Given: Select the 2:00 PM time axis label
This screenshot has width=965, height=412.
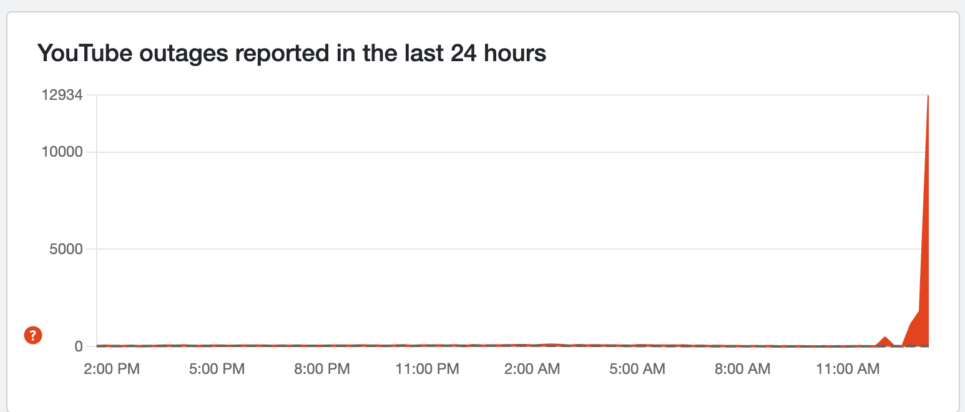Looking at the screenshot, I should [112, 369].
